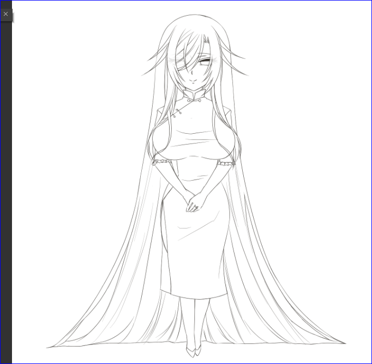Close the image viewer with the X button
Screen dimensions: 372x364
coord(6,15)
